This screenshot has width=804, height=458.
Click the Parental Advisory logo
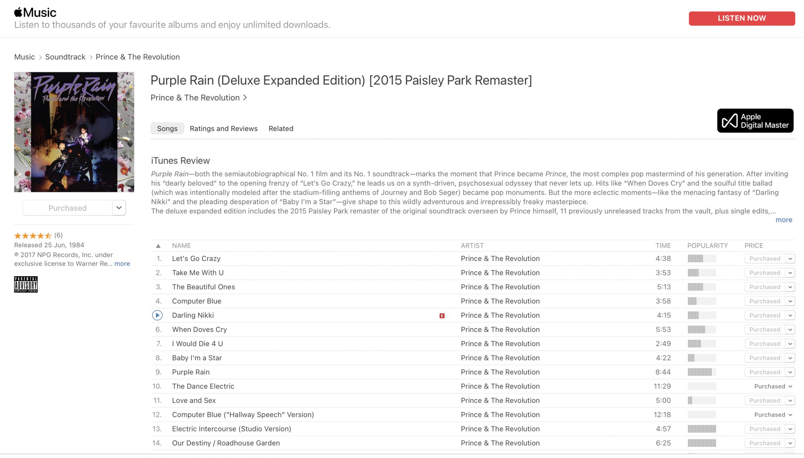coord(26,284)
